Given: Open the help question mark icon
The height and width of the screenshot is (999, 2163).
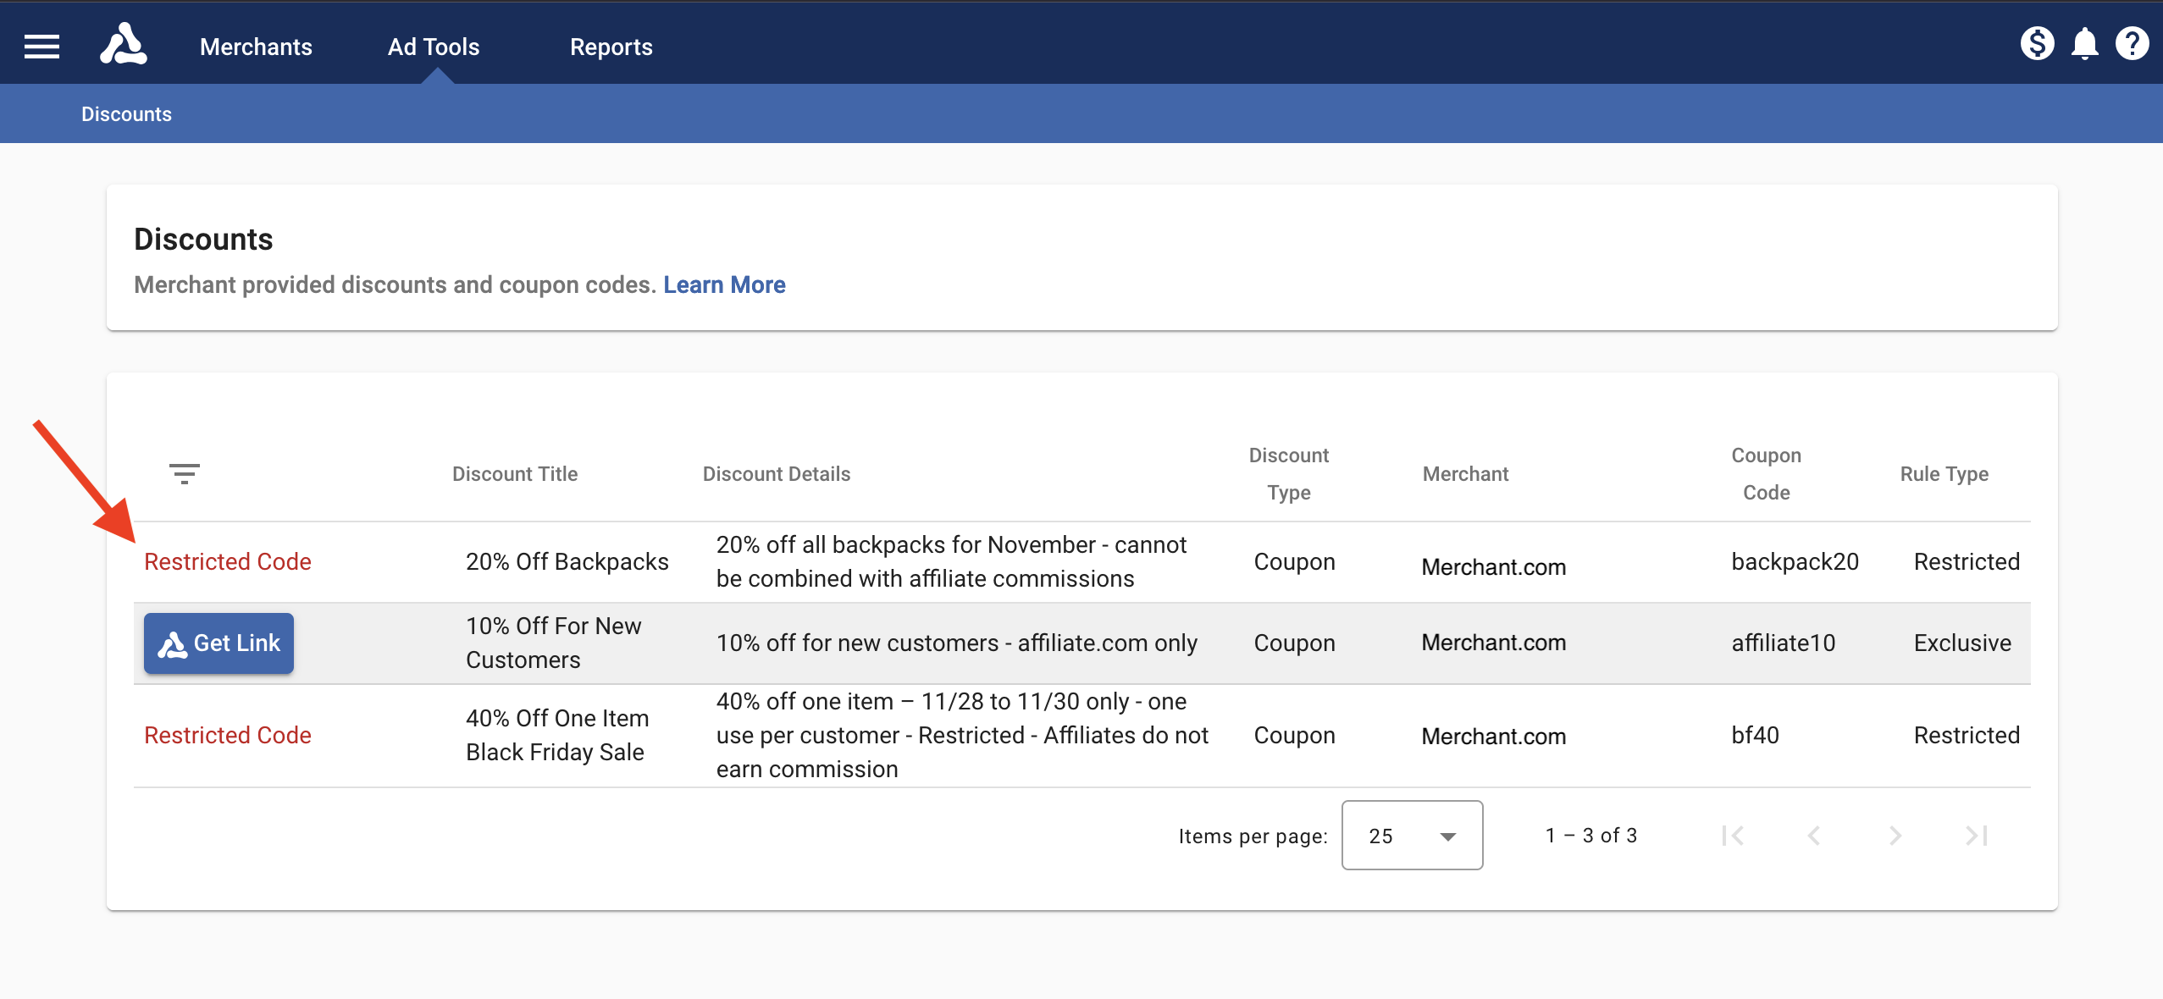Looking at the screenshot, I should coord(2132,43).
